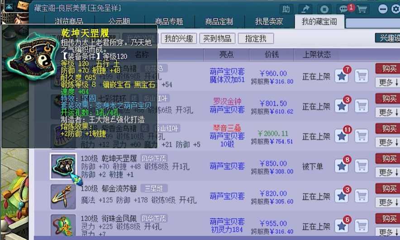Click the 琴音三叠 highlight text
The image size is (400, 240).
227,128
